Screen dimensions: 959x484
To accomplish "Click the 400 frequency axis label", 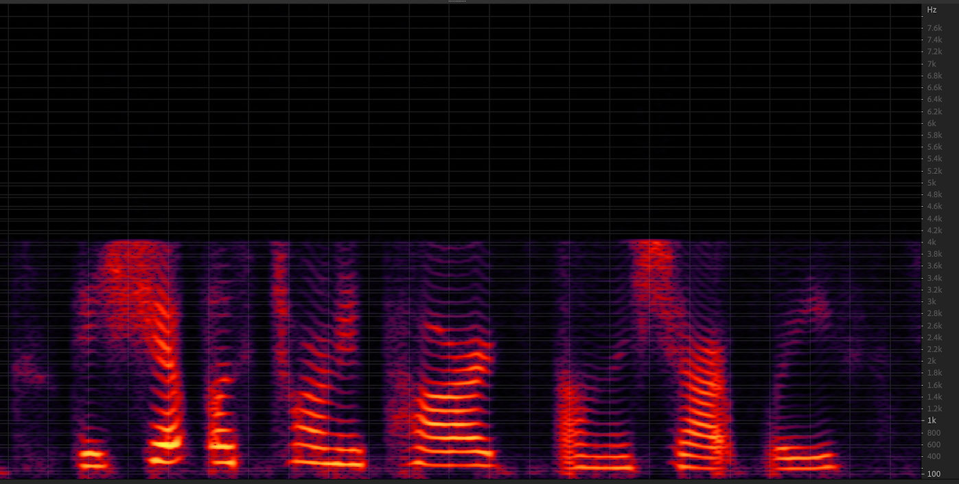I will coord(934,457).
